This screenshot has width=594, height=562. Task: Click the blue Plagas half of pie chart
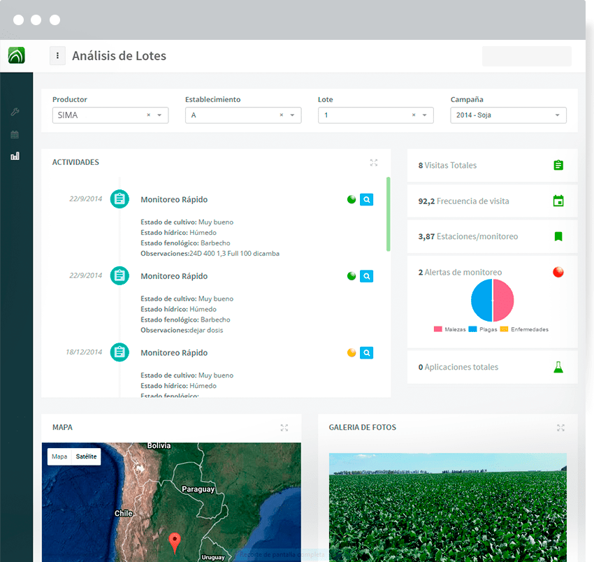(481, 300)
